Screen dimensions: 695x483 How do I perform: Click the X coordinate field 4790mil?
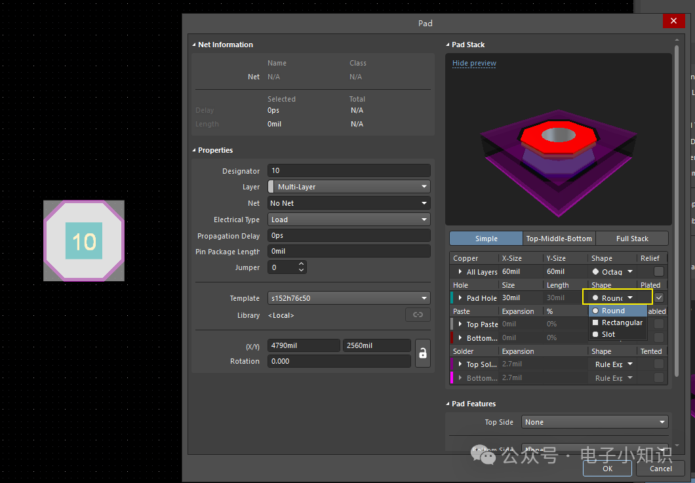coord(304,345)
